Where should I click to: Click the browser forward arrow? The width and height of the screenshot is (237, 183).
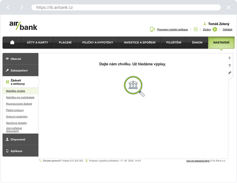tap(21, 7)
